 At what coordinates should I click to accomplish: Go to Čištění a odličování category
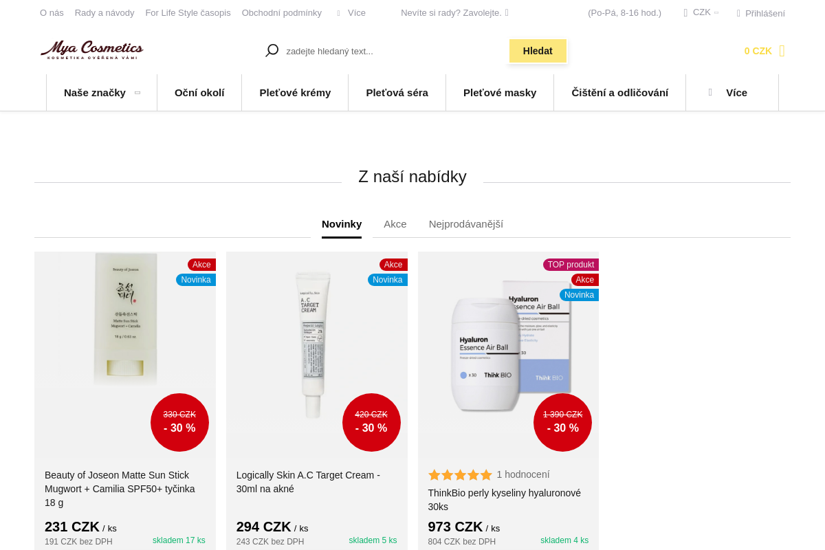619,93
